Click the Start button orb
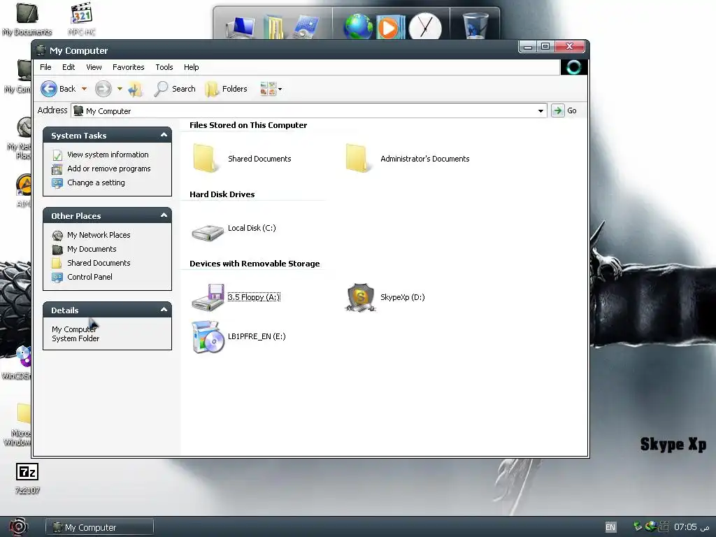 (x=18, y=527)
